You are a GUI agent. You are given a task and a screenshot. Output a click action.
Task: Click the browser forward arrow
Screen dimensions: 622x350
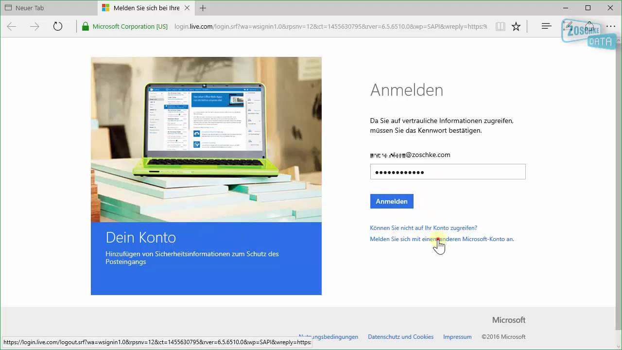tap(35, 27)
